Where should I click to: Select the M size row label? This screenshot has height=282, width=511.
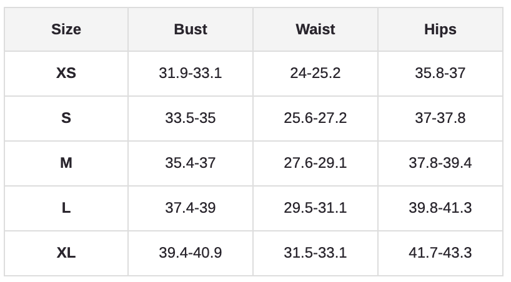tap(66, 163)
